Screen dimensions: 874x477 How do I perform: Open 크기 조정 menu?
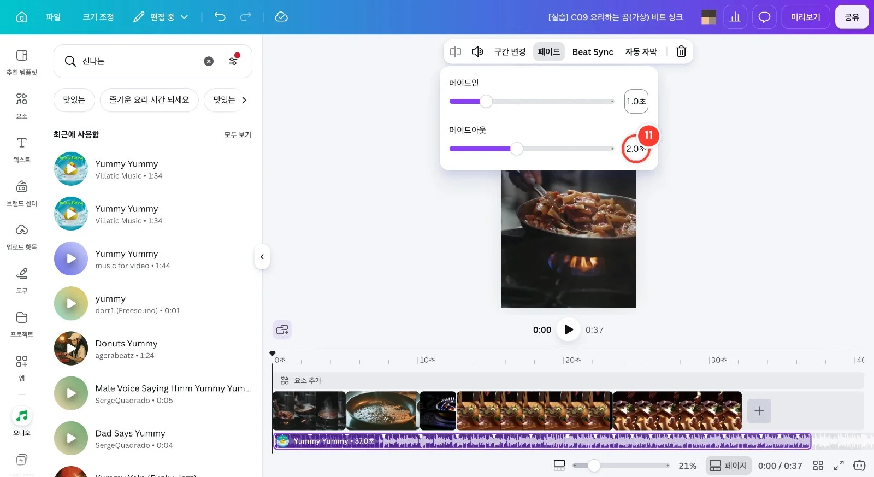click(98, 17)
